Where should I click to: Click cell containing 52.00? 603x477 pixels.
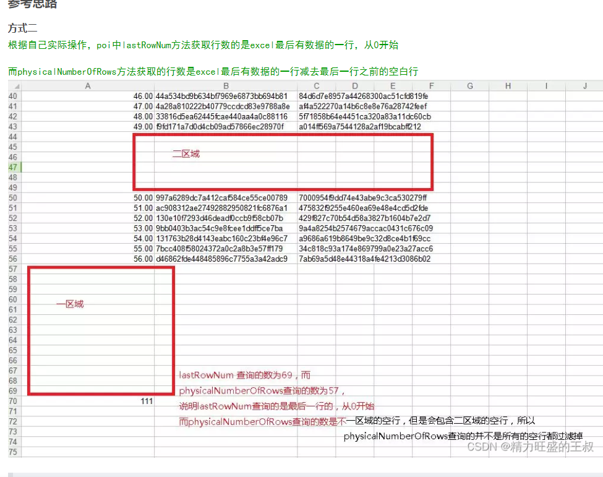[x=88, y=218]
